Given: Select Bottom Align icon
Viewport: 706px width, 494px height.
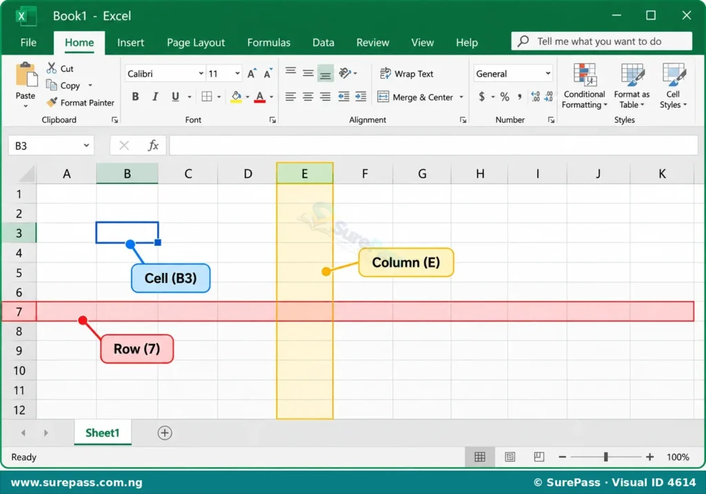Looking at the screenshot, I should pos(325,73).
